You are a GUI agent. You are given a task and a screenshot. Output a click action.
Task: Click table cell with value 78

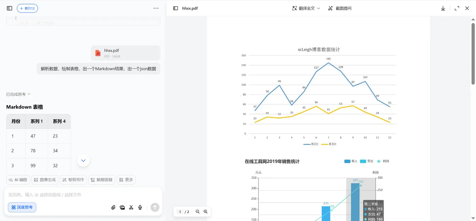pos(37,151)
